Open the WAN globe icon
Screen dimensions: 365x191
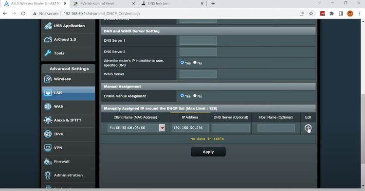pos(48,106)
